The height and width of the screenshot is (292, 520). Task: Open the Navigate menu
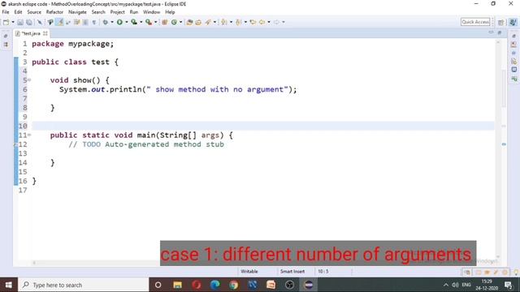tap(77, 12)
